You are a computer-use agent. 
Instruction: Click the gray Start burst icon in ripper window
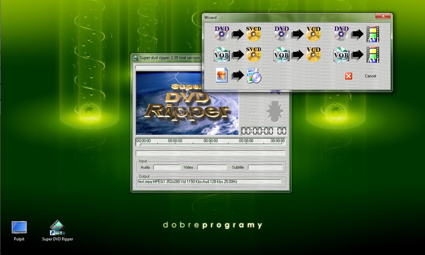click(275, 112)
